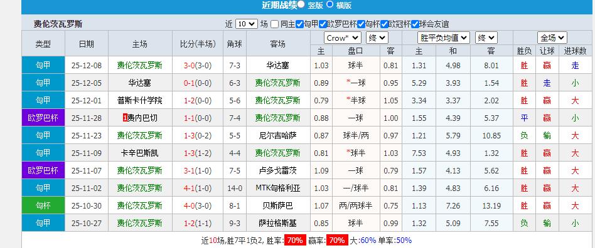Open the 终 dropdown beside 胜平负均值
The image size is (595, 248).
point(486,38)
